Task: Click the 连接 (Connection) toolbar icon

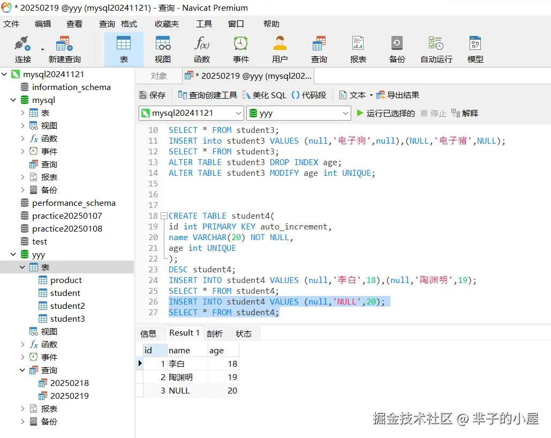Action: [x=22, y=49]
